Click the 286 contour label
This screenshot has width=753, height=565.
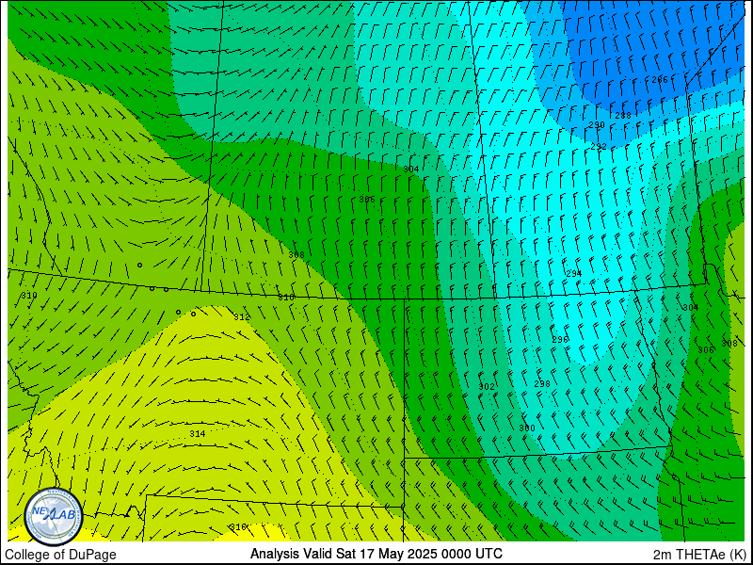[660, 80]
